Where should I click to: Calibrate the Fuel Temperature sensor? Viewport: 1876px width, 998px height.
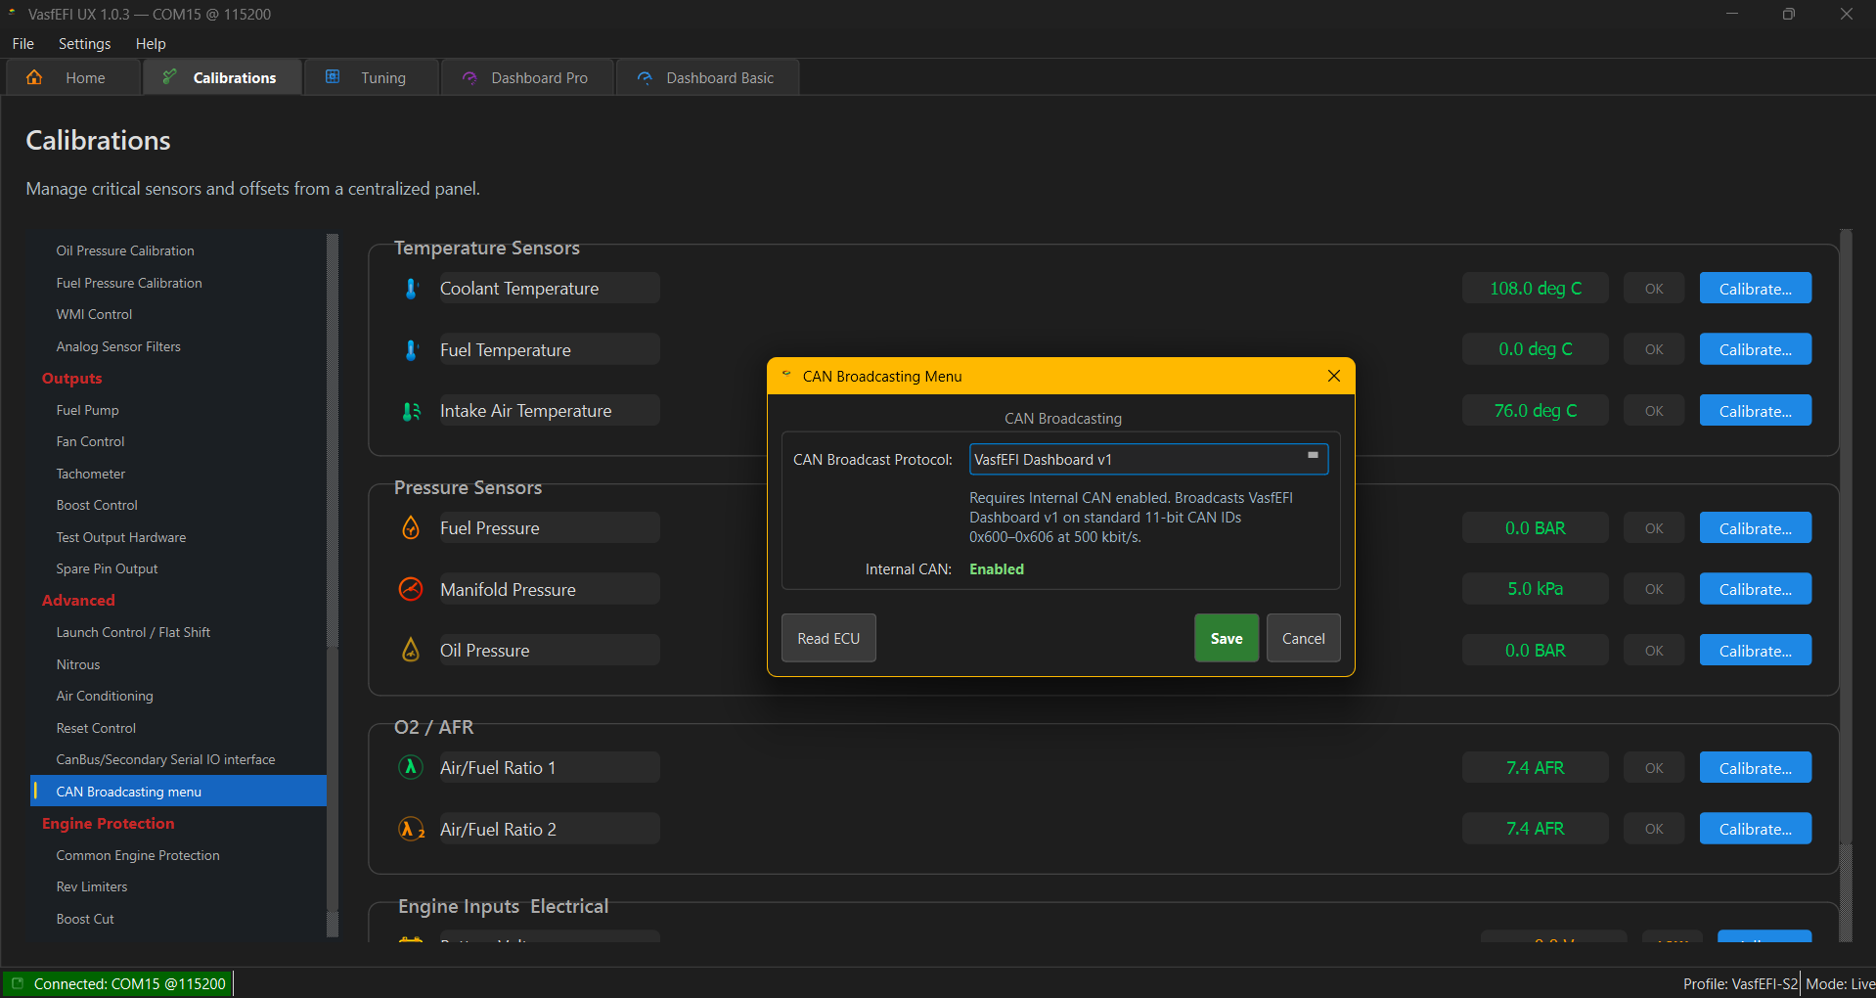[1755, 349]
